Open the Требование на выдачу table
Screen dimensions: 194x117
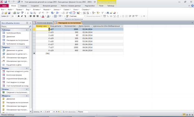tap(16, 44)
